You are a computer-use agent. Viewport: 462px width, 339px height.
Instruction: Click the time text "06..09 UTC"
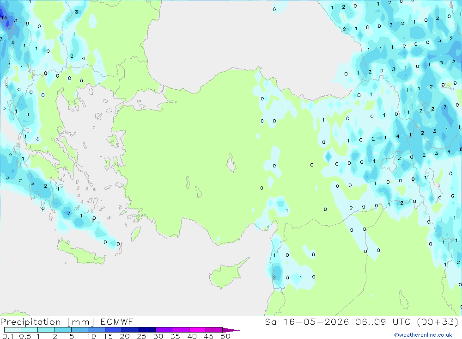[x=383, y=321]
